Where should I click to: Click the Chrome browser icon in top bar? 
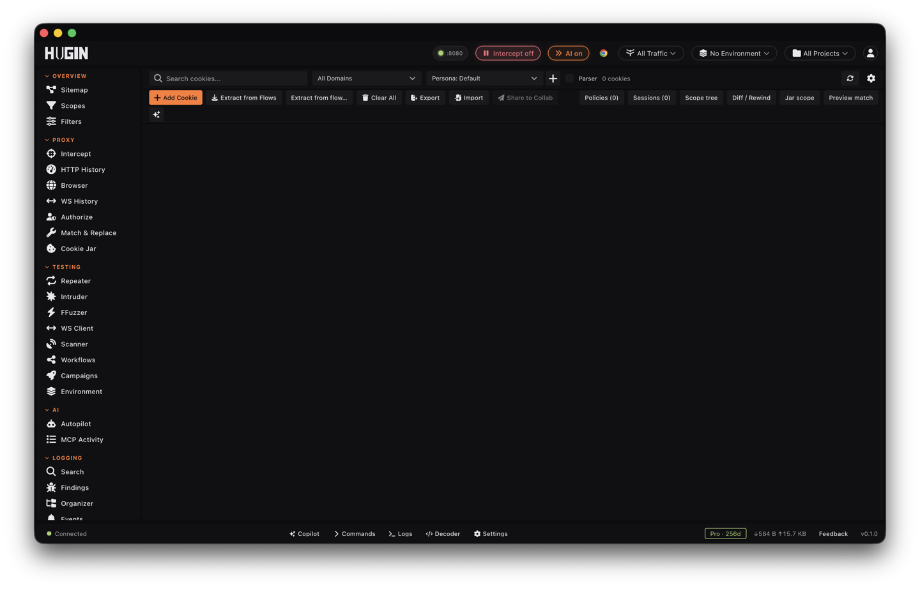[x=603, y=53]
